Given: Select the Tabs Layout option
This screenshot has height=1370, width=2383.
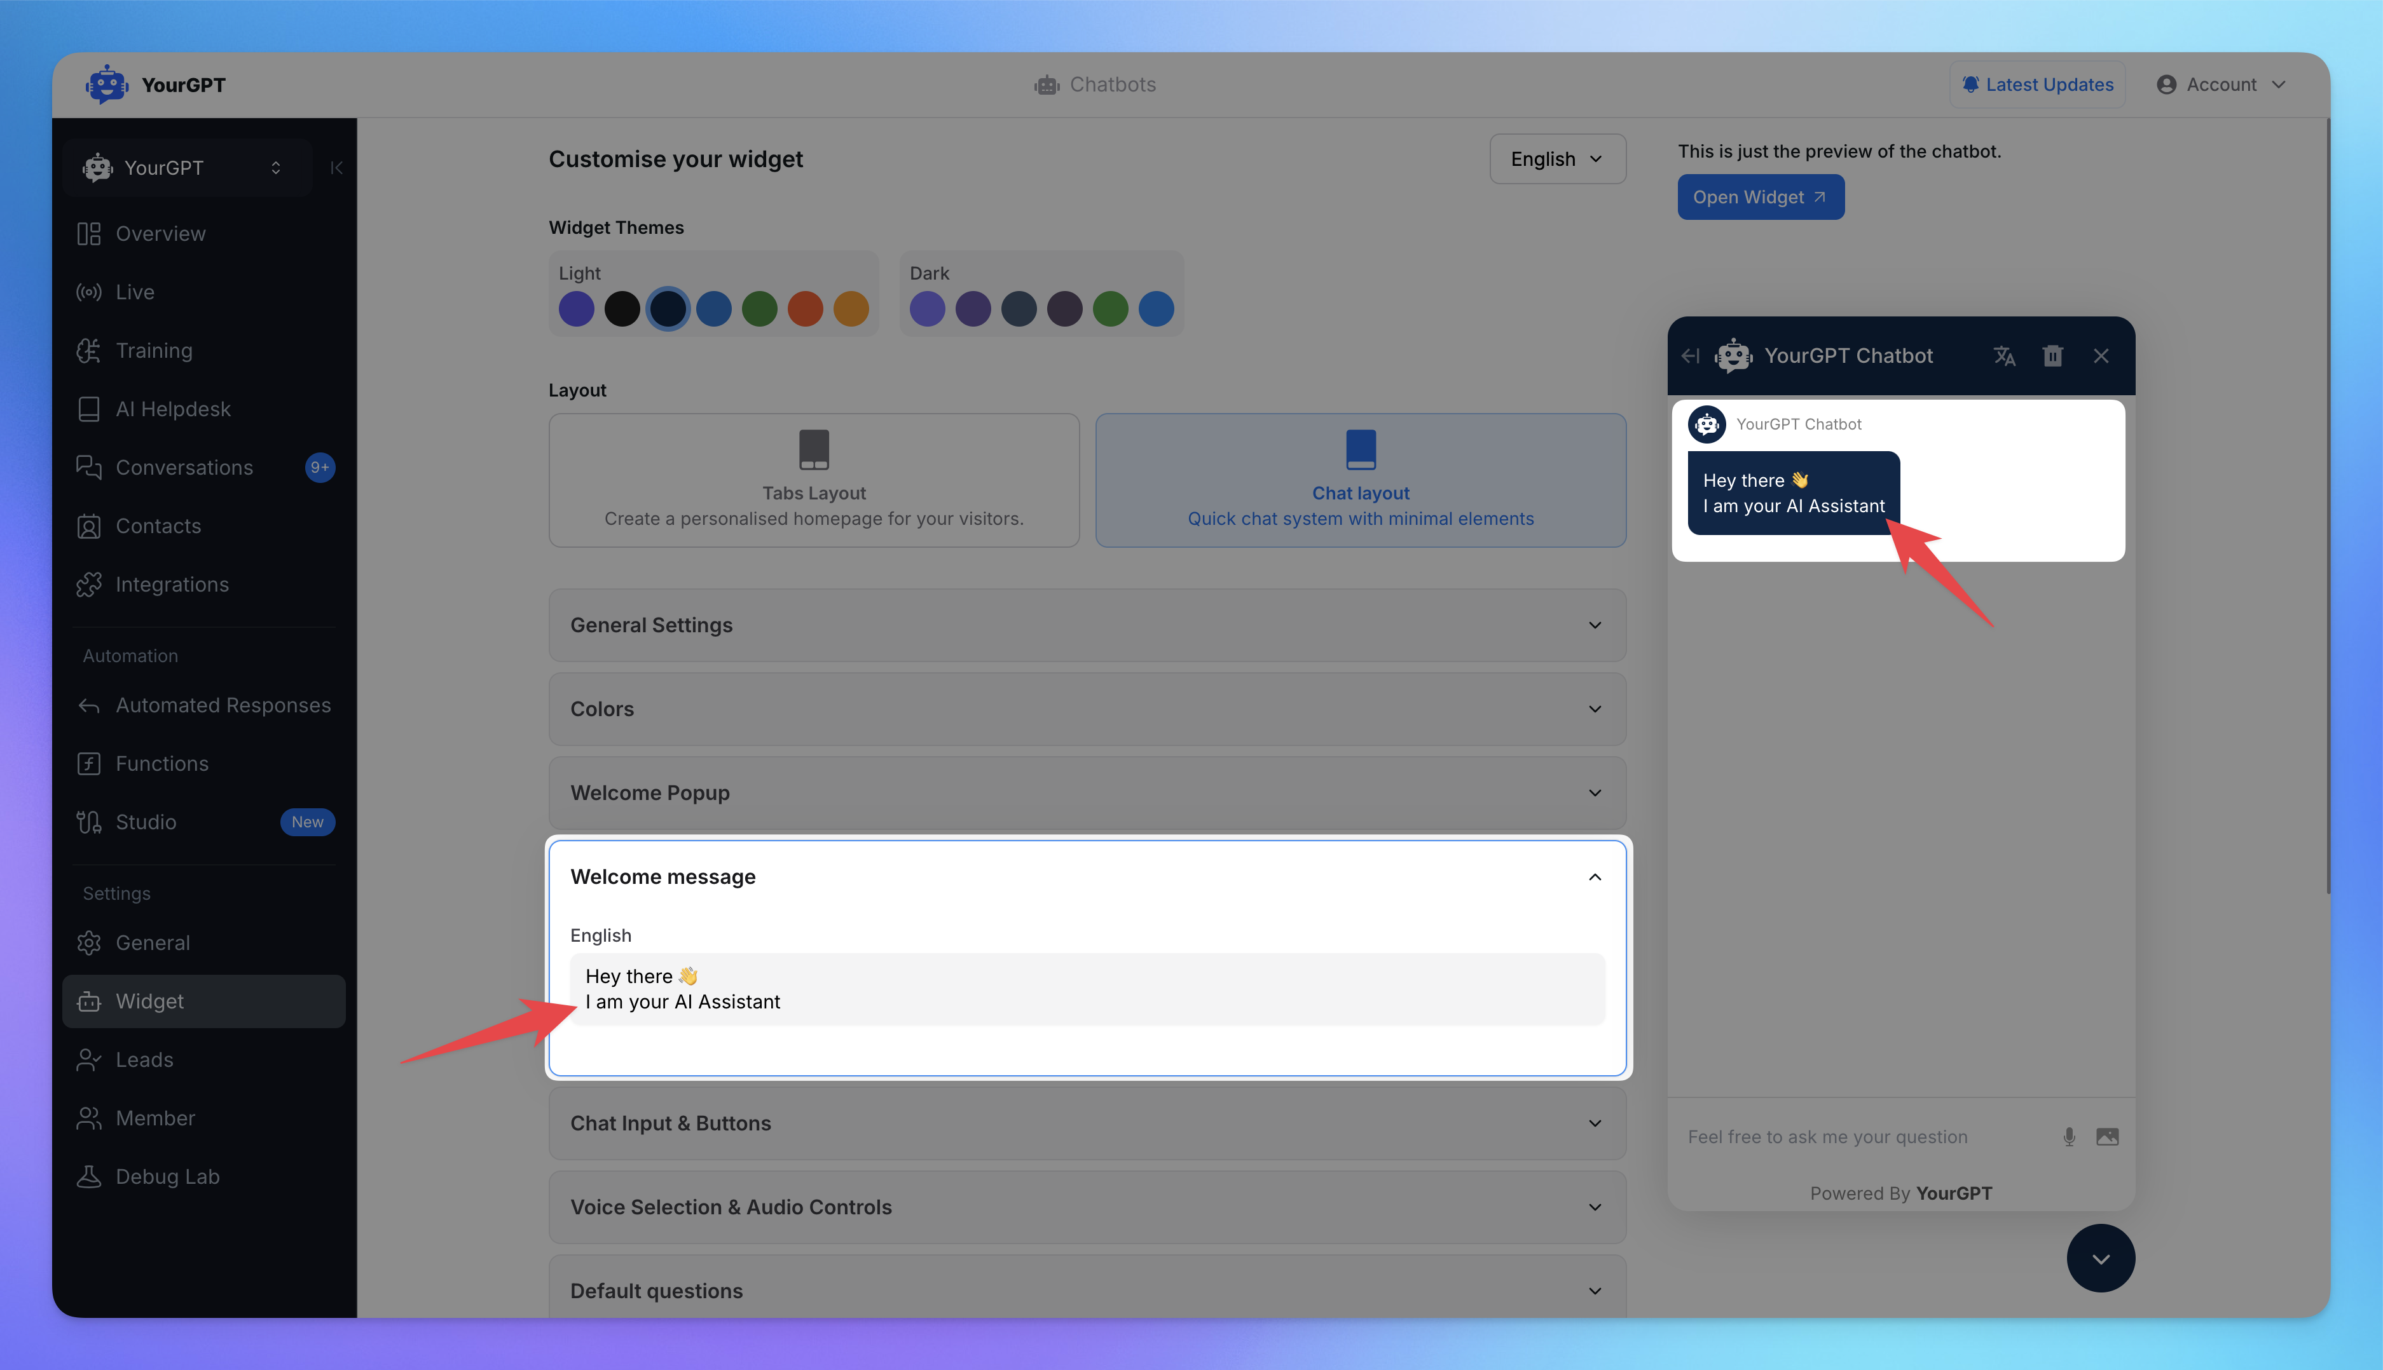Looking at the screenshot, I should pyautogui.click(x=813, y=480).
